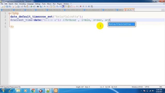Save the current file using the toolbar

[7, 6]
